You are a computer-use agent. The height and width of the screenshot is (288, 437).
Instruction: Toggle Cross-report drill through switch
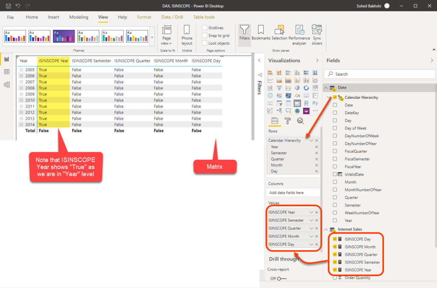[x=282, y=279]
